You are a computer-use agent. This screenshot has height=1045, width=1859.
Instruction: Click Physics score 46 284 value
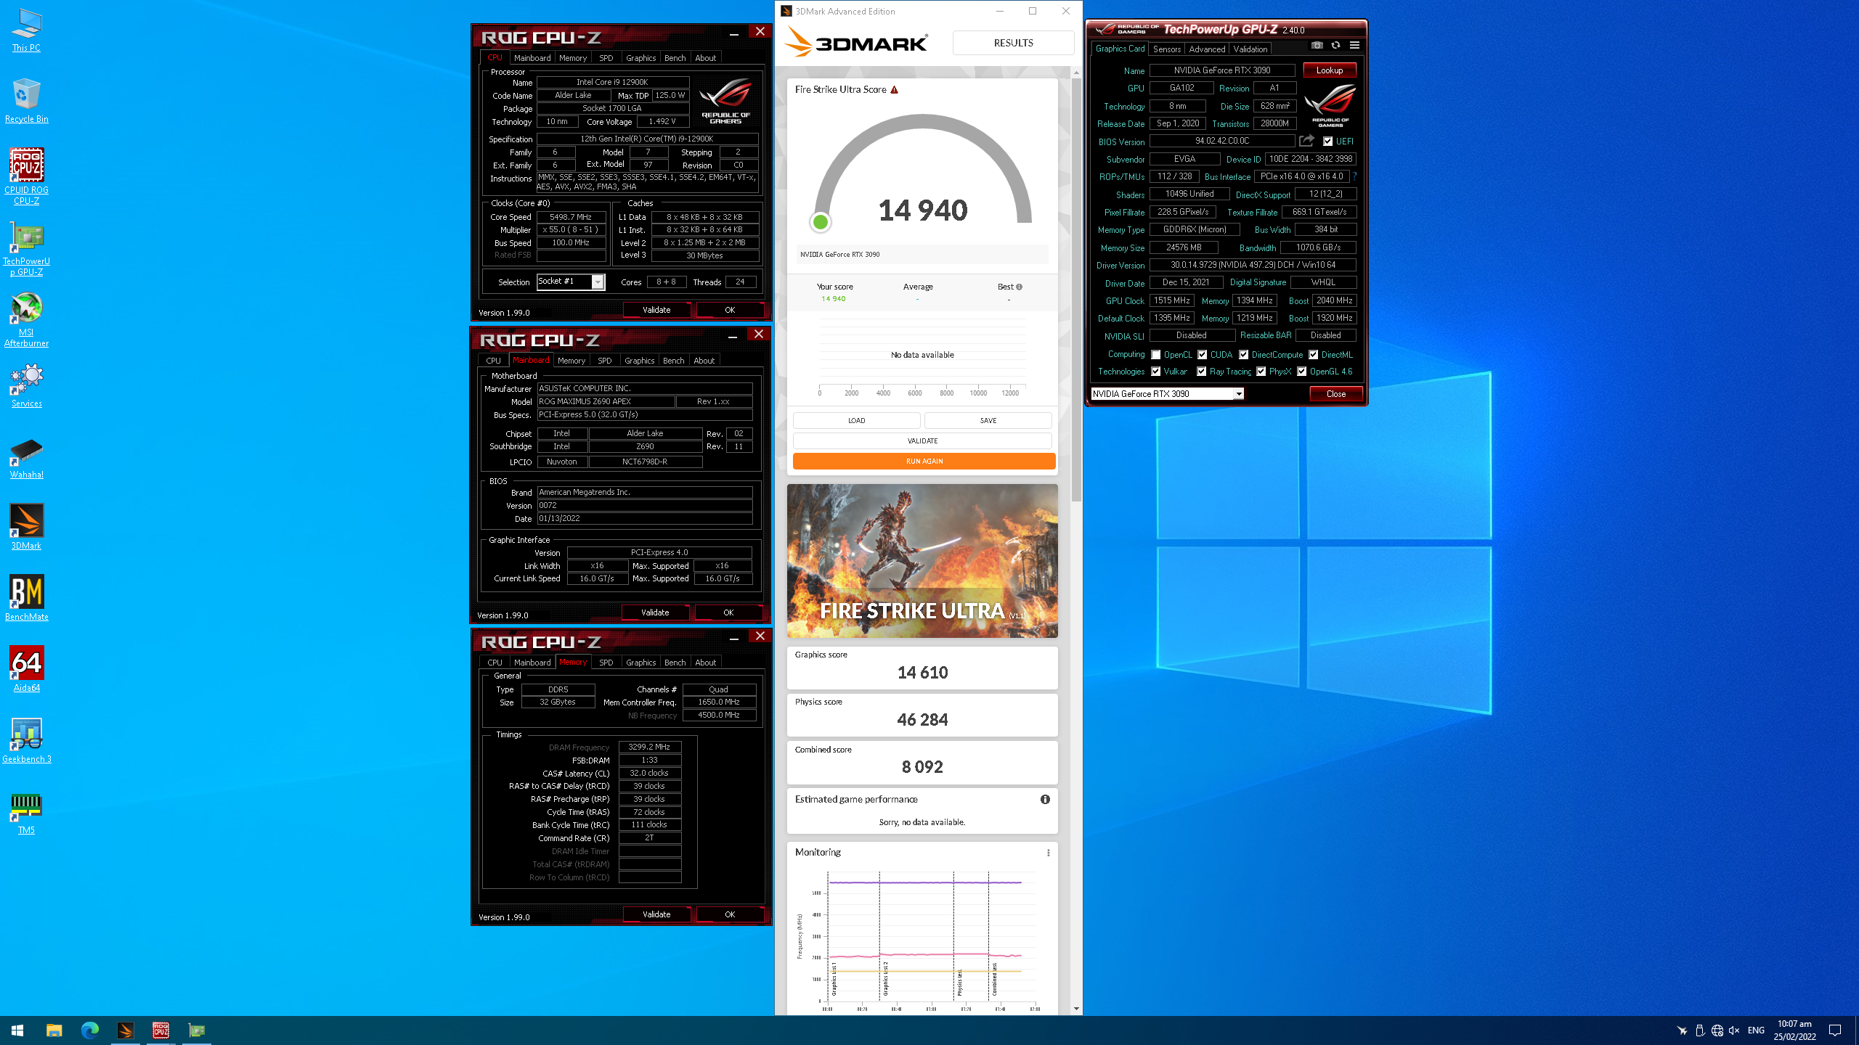[922, 720]
